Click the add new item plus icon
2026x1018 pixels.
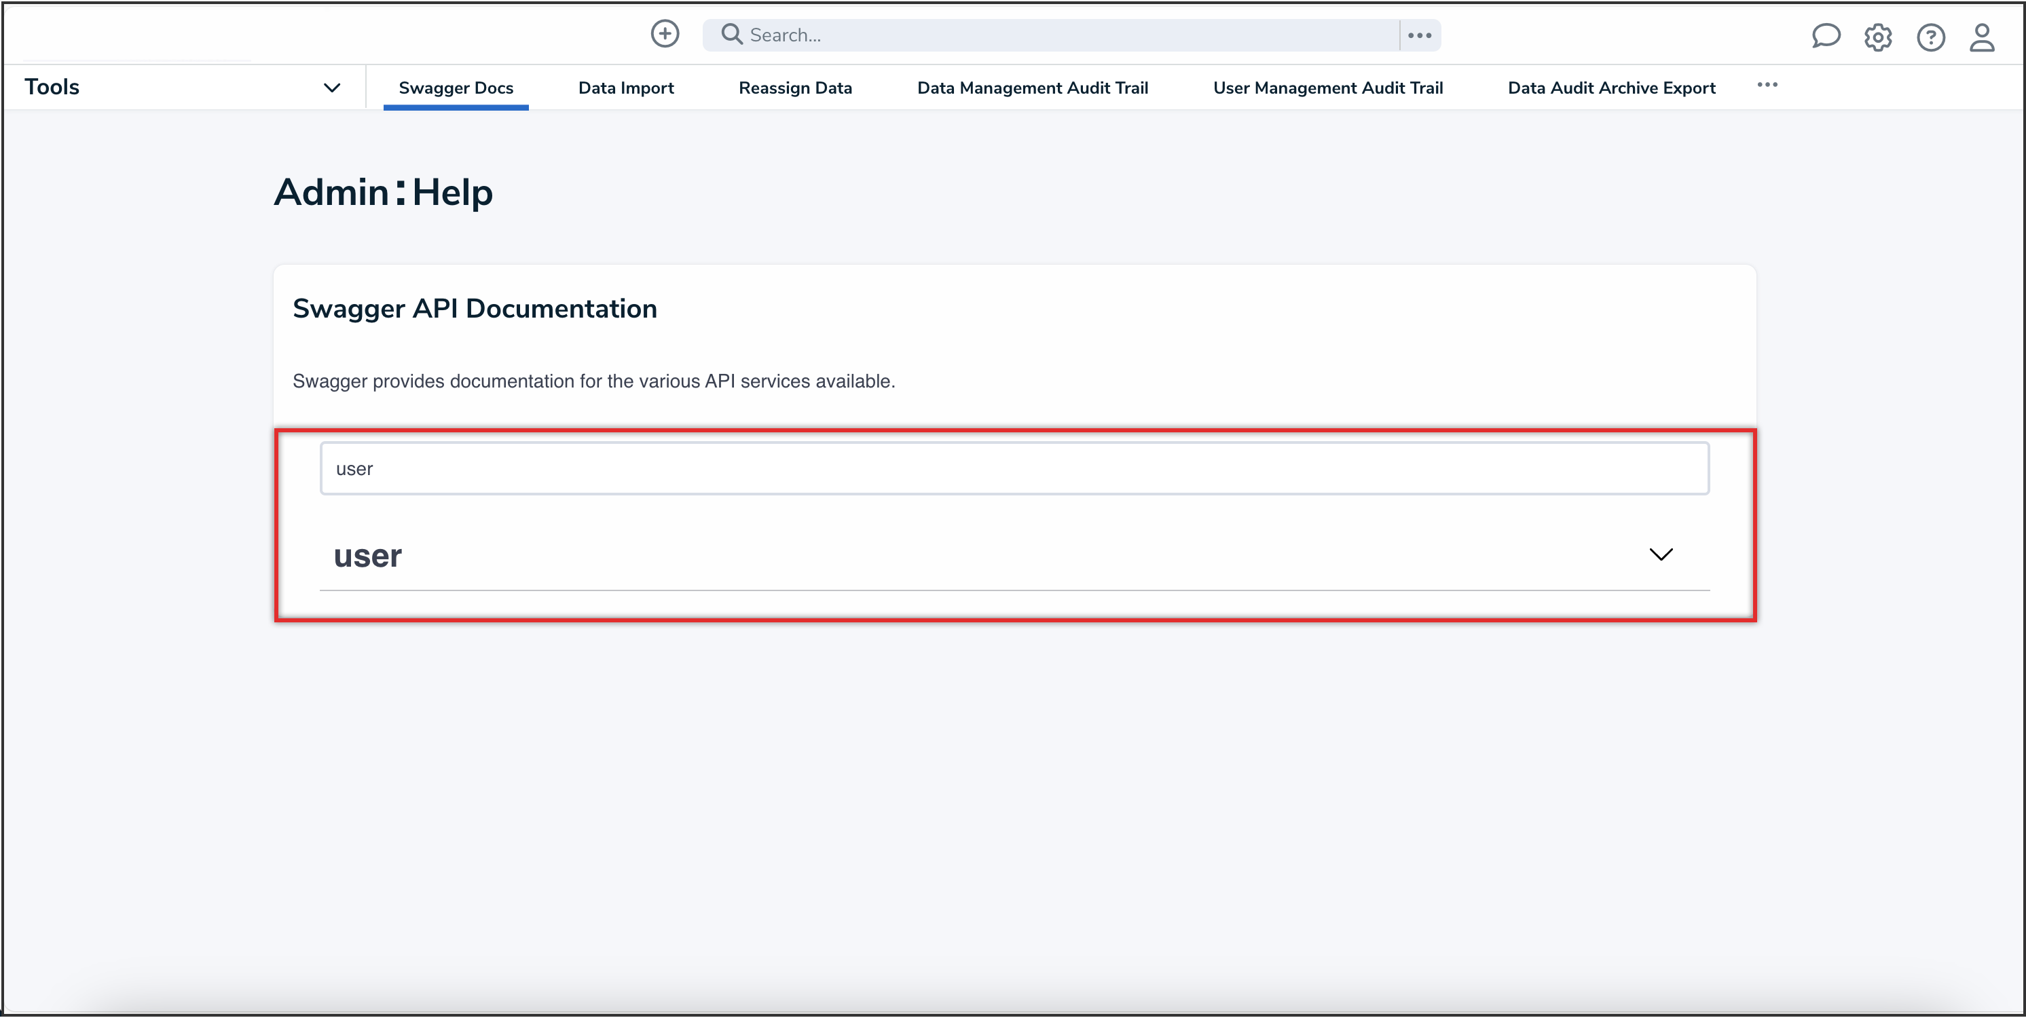pyautogui.click(x=665, y=34)
